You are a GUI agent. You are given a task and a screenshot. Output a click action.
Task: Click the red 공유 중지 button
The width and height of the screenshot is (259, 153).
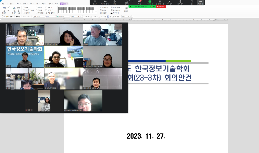coord(161,7)
